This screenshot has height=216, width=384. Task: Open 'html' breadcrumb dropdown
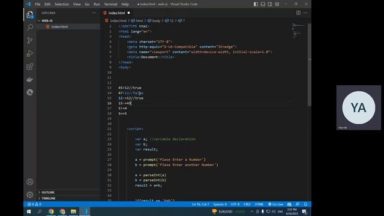click(137, 21)
